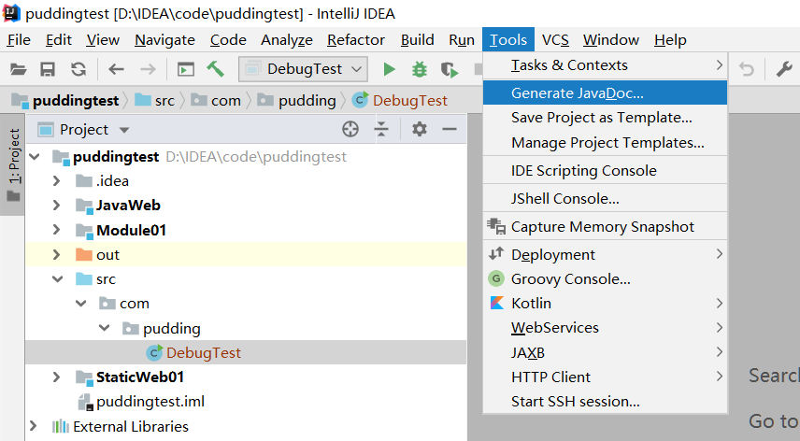The width and height of the screenshot is (800, 441).
Task: Open Tasks & Contexts submenu
Action: (605, 65)
